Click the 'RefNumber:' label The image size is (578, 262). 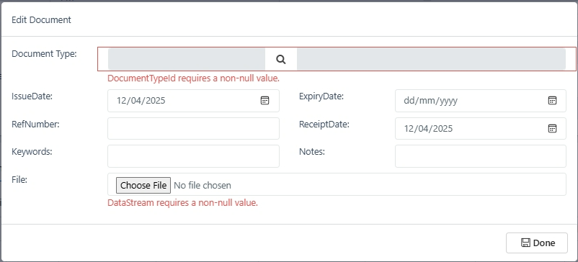[x=36, y=125]
